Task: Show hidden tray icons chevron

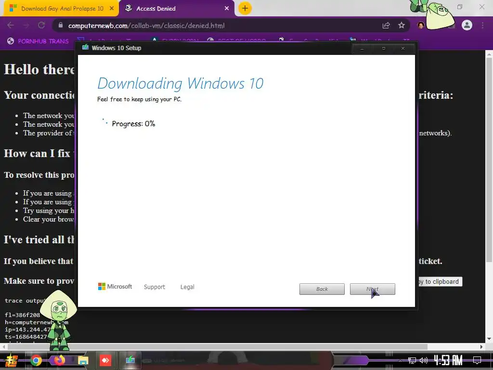Action: click(x=400, y=360)
